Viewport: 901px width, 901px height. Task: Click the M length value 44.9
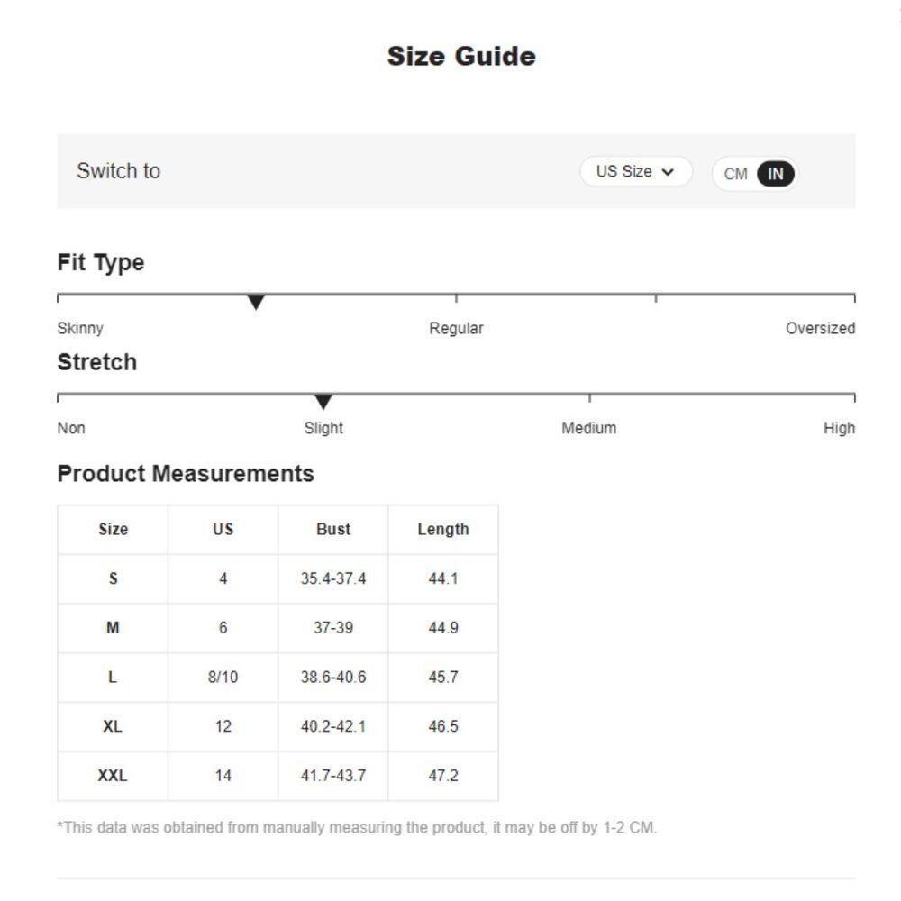pos(443,627)
